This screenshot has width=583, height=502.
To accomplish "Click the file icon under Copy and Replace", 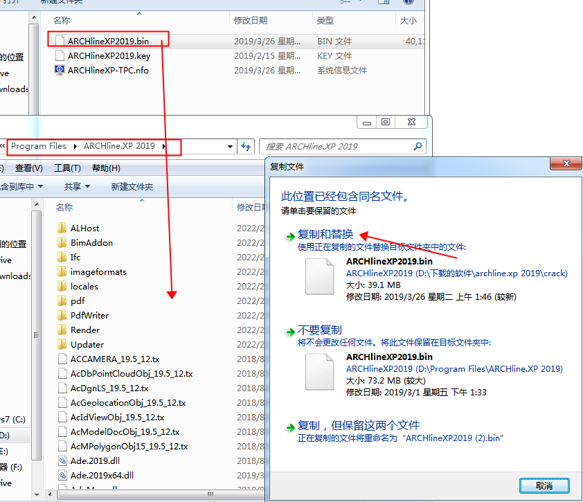I will coord(319,276).
